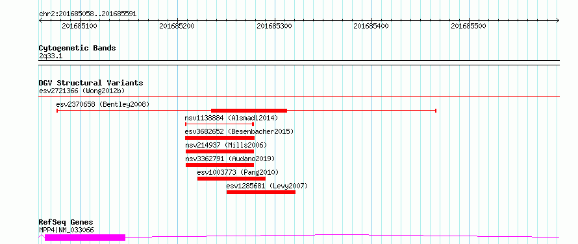Select the thick red esv2370658 bar segment

(x=249, y=110)
